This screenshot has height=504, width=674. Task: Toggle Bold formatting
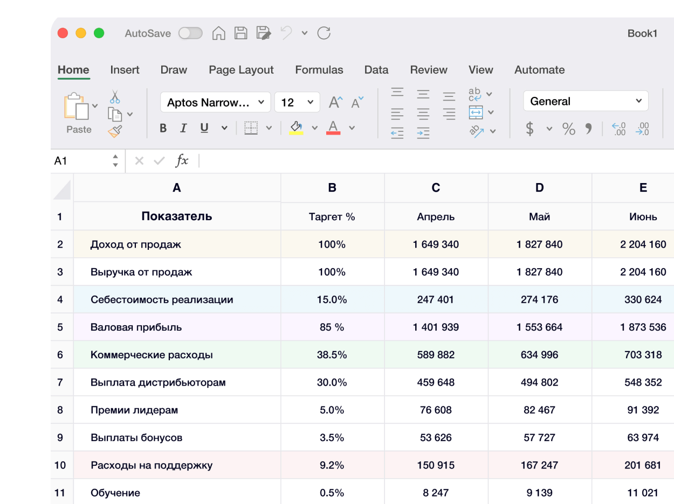coord(163,128)
